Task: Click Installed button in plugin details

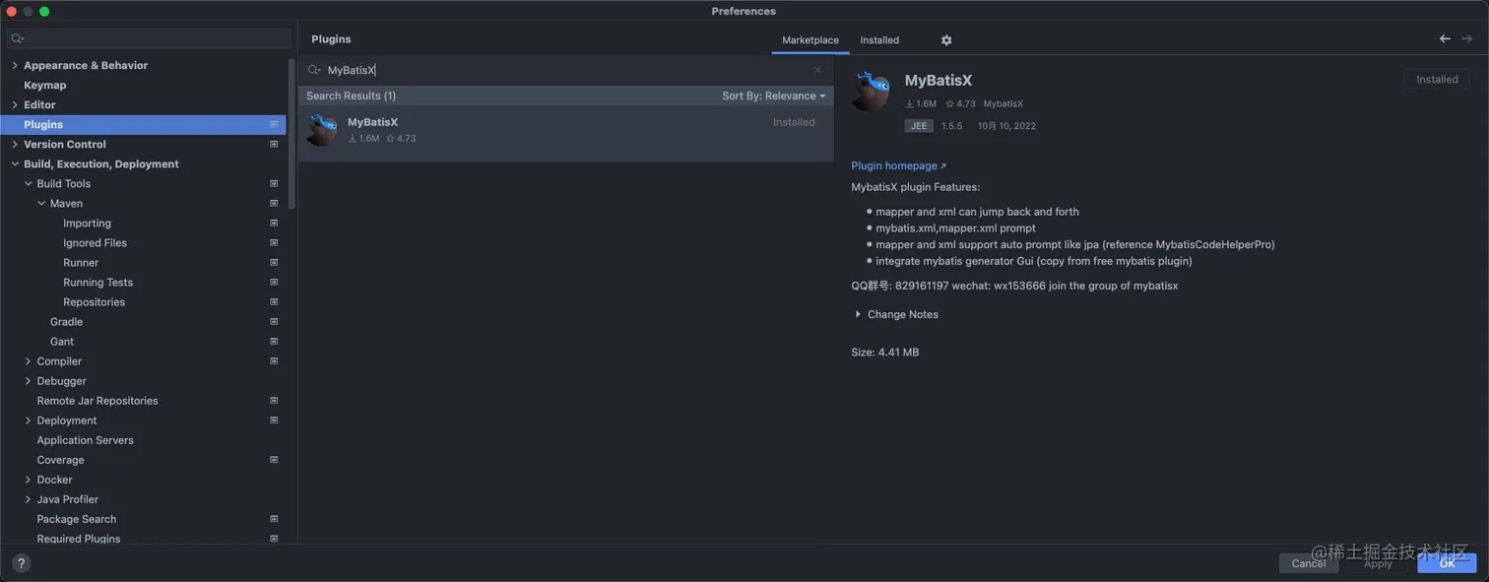Action: 1437,80
